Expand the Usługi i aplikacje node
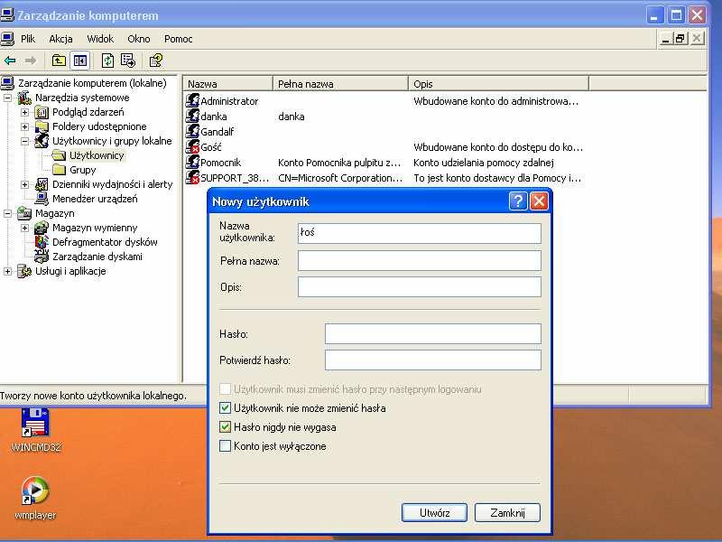The image size is (722, 542). coord(7,271)
